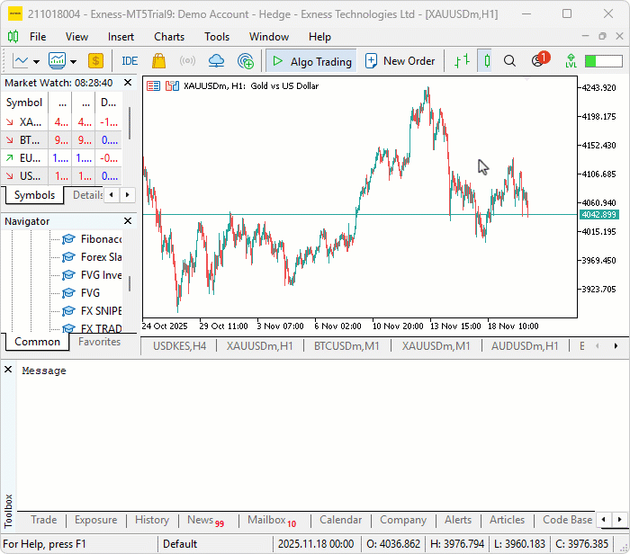The width and height of the screenshot is (630, 554).
Task: Open the File menu
Action: tap(38, 37)
